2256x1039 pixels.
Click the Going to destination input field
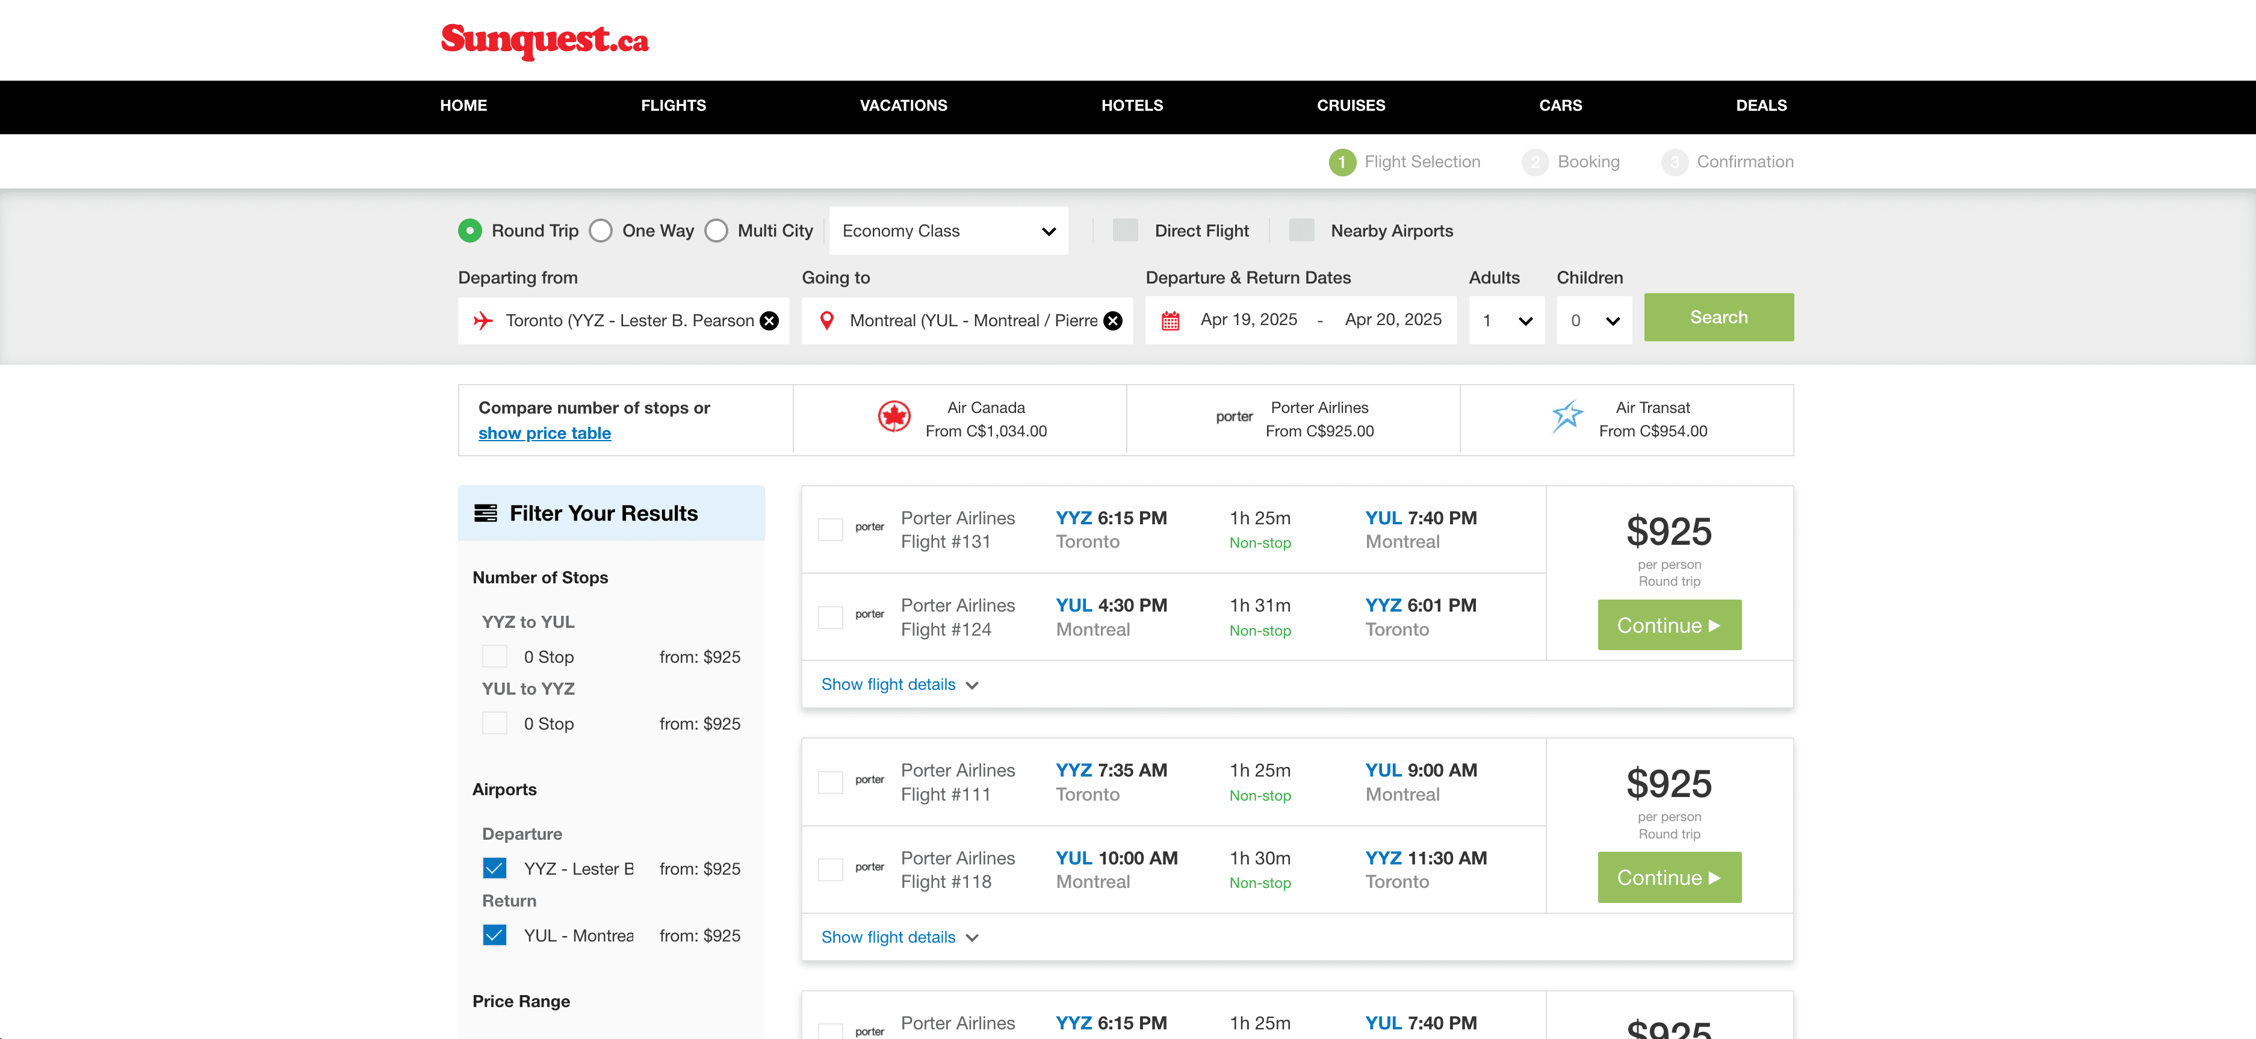tap(972, 321)
